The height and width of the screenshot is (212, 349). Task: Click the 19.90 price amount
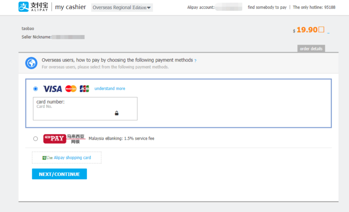coord(307,30)
